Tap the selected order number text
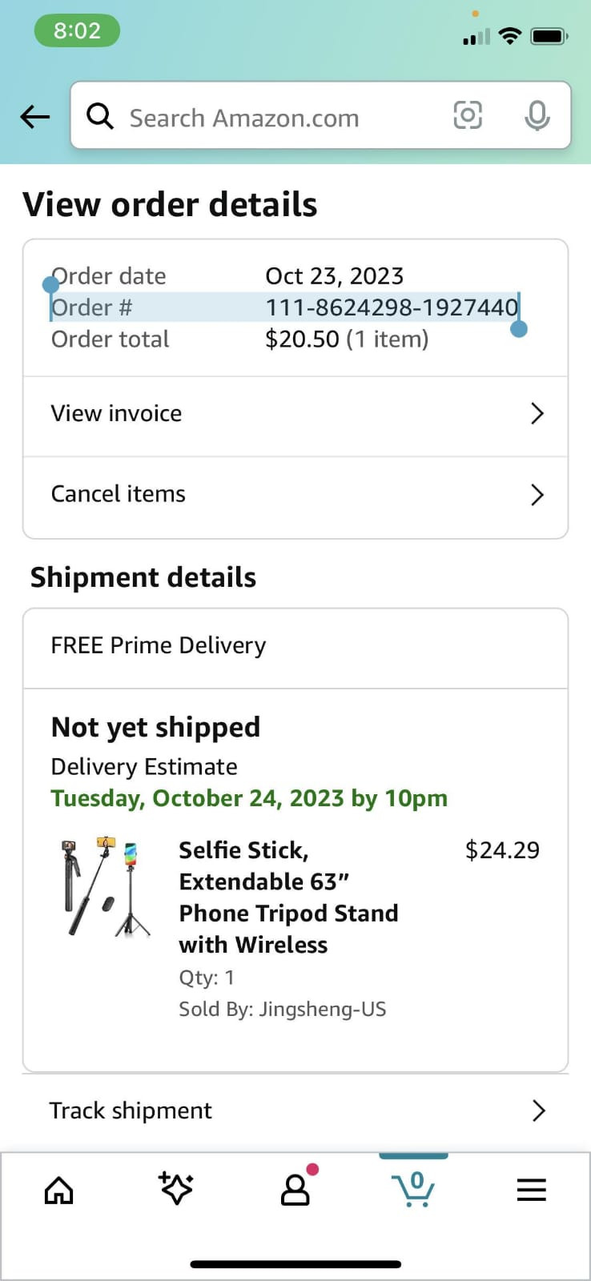The height and width of the screenshot is (1281, 591). [391, 307]
